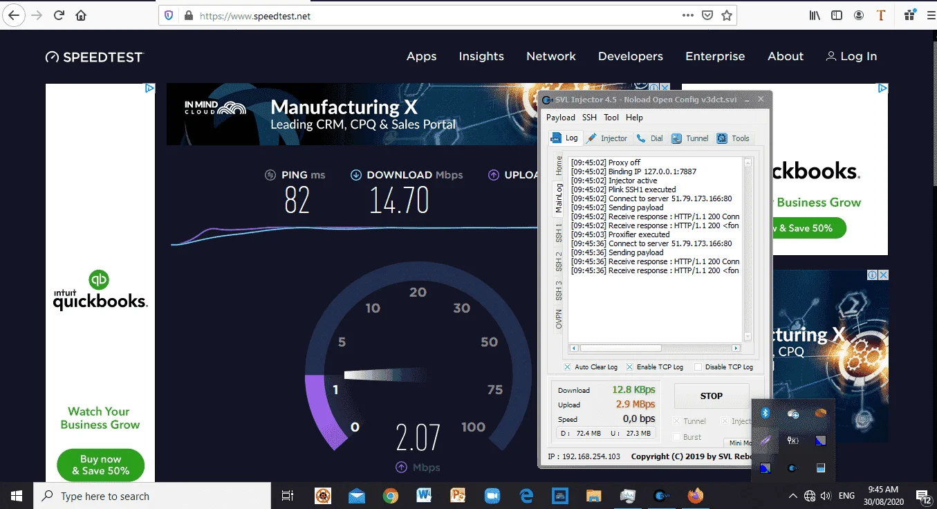Viewport: 937px width, 509px height.
Task: Go back with the Firefox back arrow
Action: (14, 15)
